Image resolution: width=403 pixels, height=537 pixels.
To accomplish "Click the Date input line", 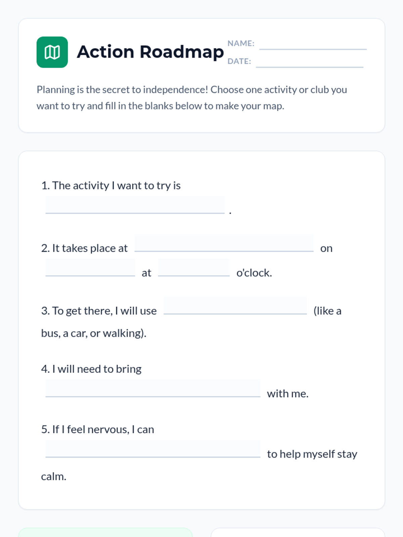I will point(309,62).
